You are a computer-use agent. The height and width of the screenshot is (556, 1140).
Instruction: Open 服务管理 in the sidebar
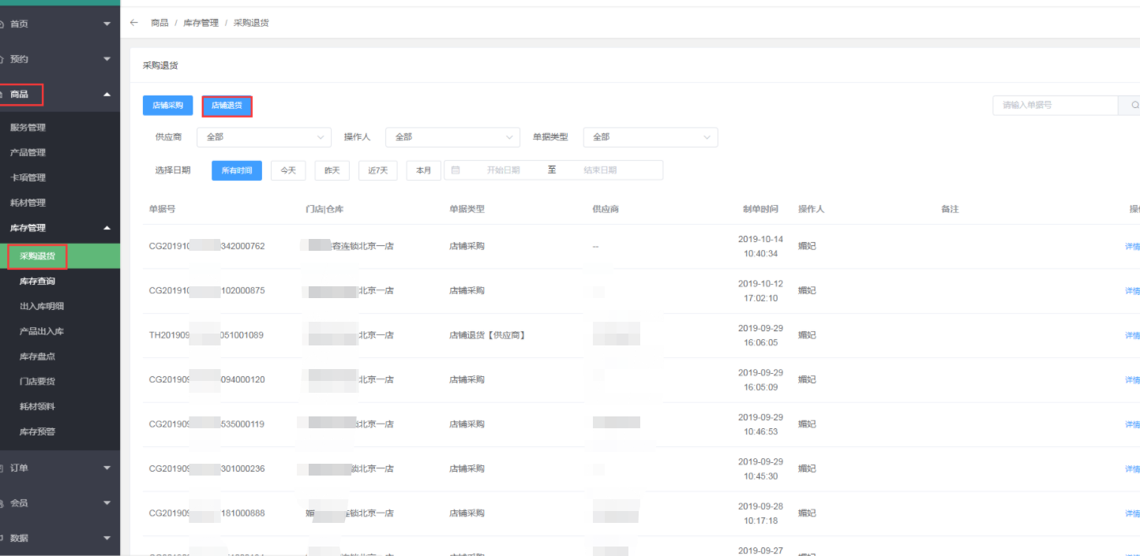tap(28, 128)
